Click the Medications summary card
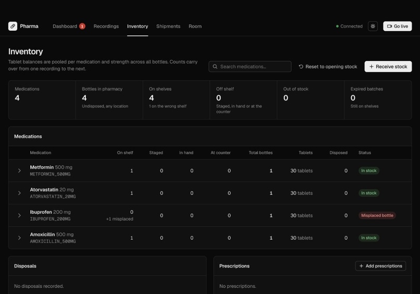The height and width of the screenshot is (294, 420). pyautogui.click(x=42, y=100)
